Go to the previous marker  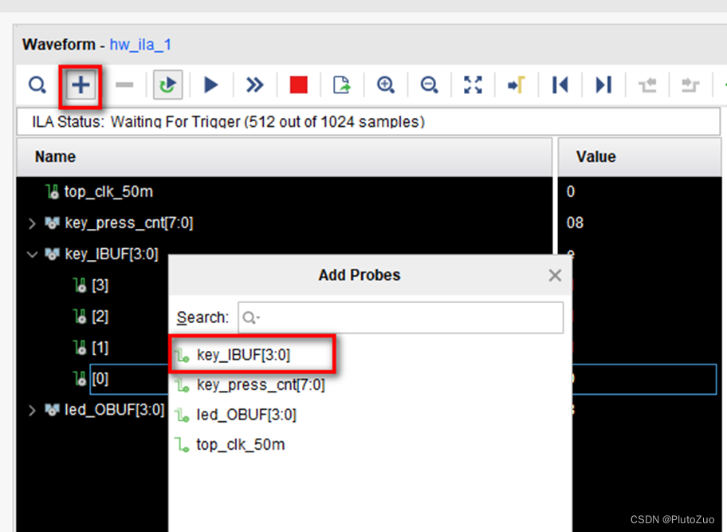559,85
